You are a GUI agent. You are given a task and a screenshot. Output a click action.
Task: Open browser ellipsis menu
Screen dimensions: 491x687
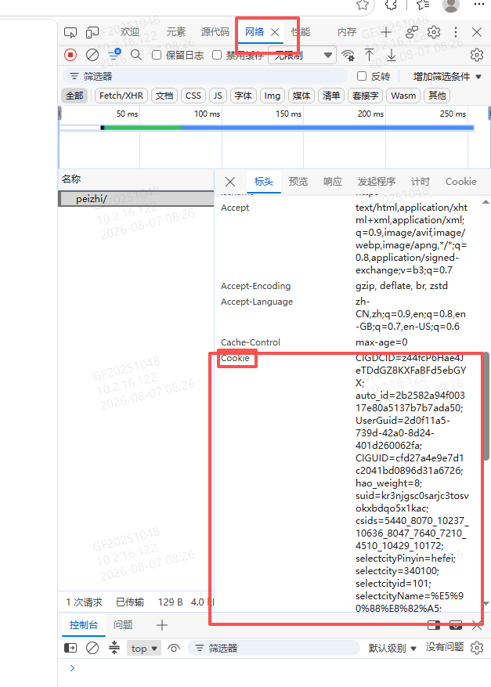click(479, 5)
